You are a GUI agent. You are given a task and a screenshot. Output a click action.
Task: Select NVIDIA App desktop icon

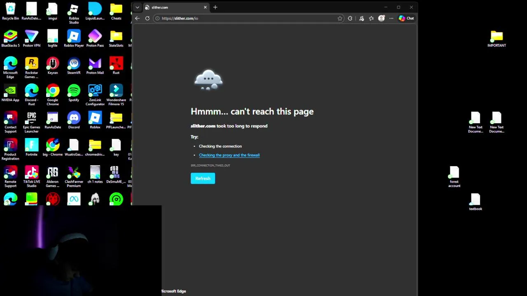pos(10,93)
